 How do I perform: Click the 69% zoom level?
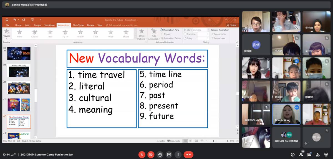point(232,141)
